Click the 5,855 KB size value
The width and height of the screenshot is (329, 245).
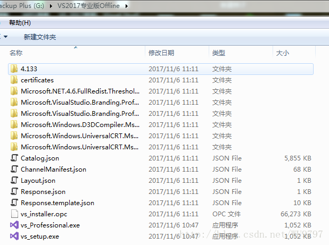tap(298, 158)
